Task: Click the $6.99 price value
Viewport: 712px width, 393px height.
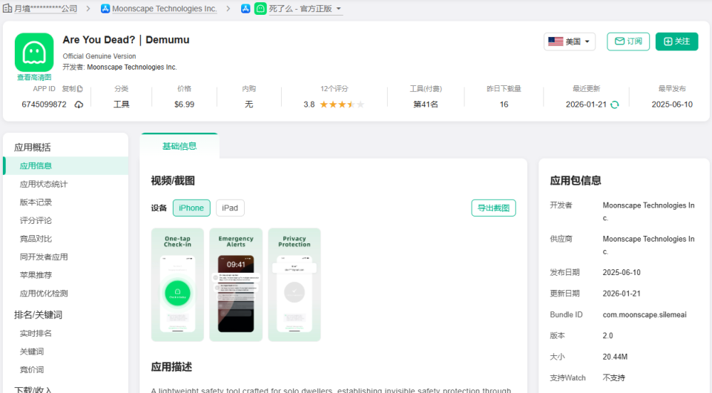Action: pos(185,105)
